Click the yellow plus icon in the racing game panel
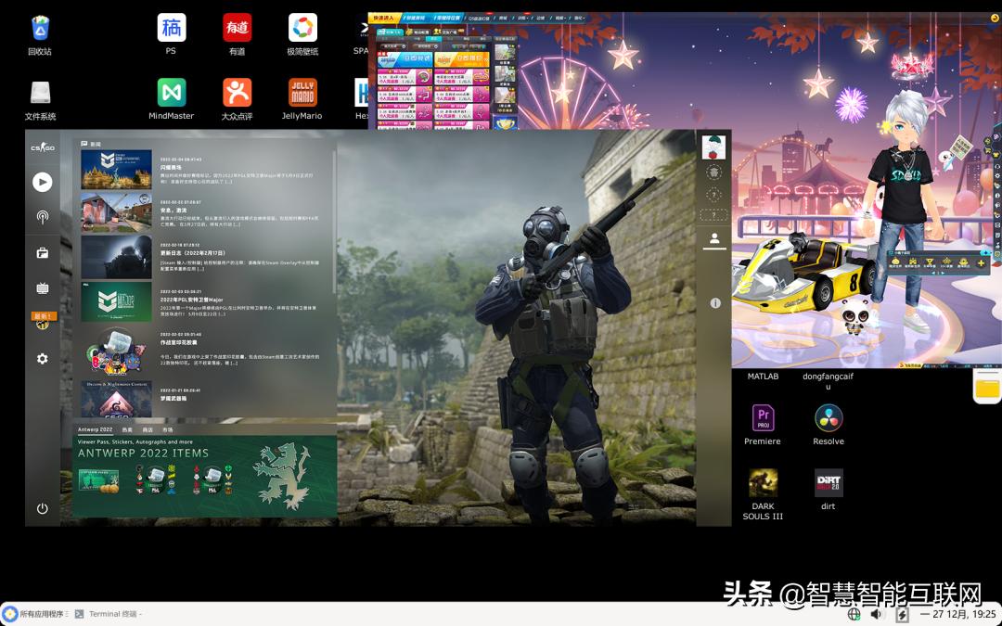 (981, 262)
